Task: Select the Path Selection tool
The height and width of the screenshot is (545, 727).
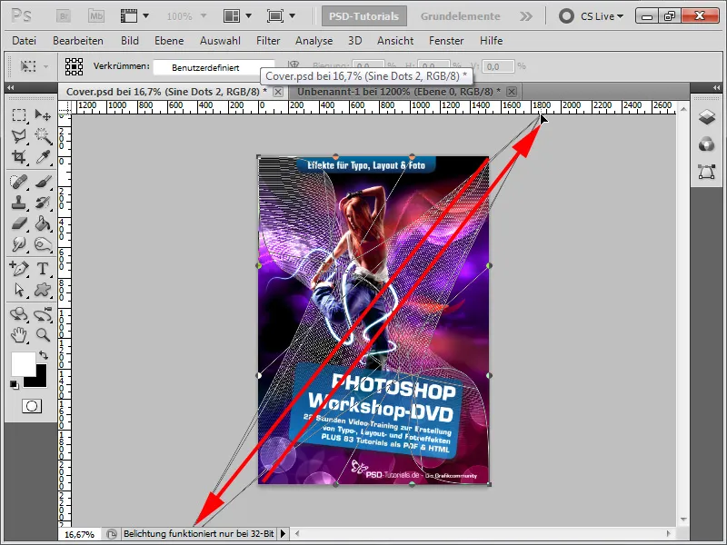Action: [18, 290]
